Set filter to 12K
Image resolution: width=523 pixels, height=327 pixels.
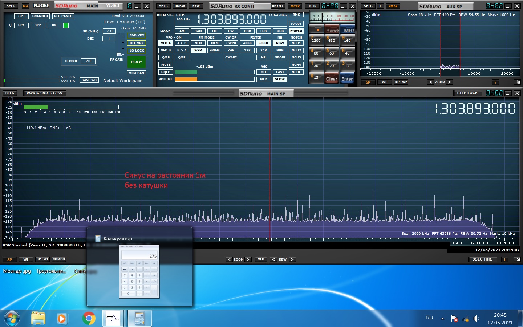(247, 50)
